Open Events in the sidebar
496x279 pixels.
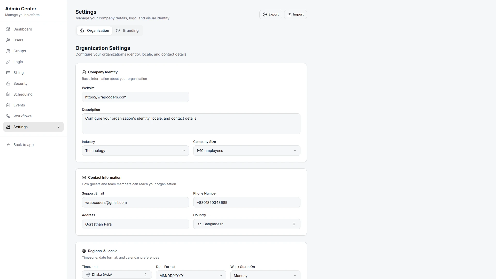pos(33,105)
